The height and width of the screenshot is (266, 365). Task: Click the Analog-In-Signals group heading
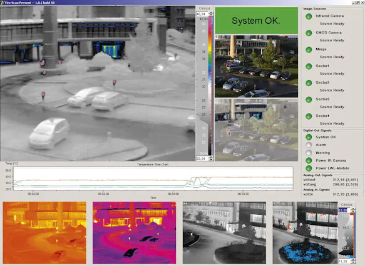317,190
